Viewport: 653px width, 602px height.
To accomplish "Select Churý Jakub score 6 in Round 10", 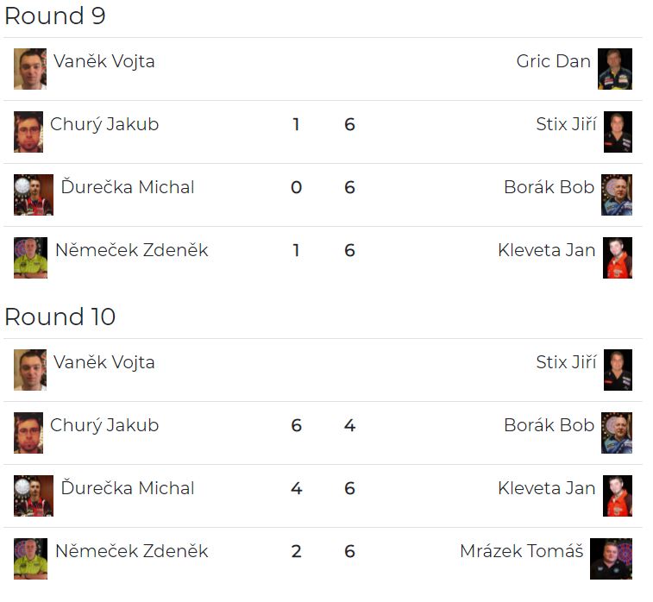I will tap(296, 425).
